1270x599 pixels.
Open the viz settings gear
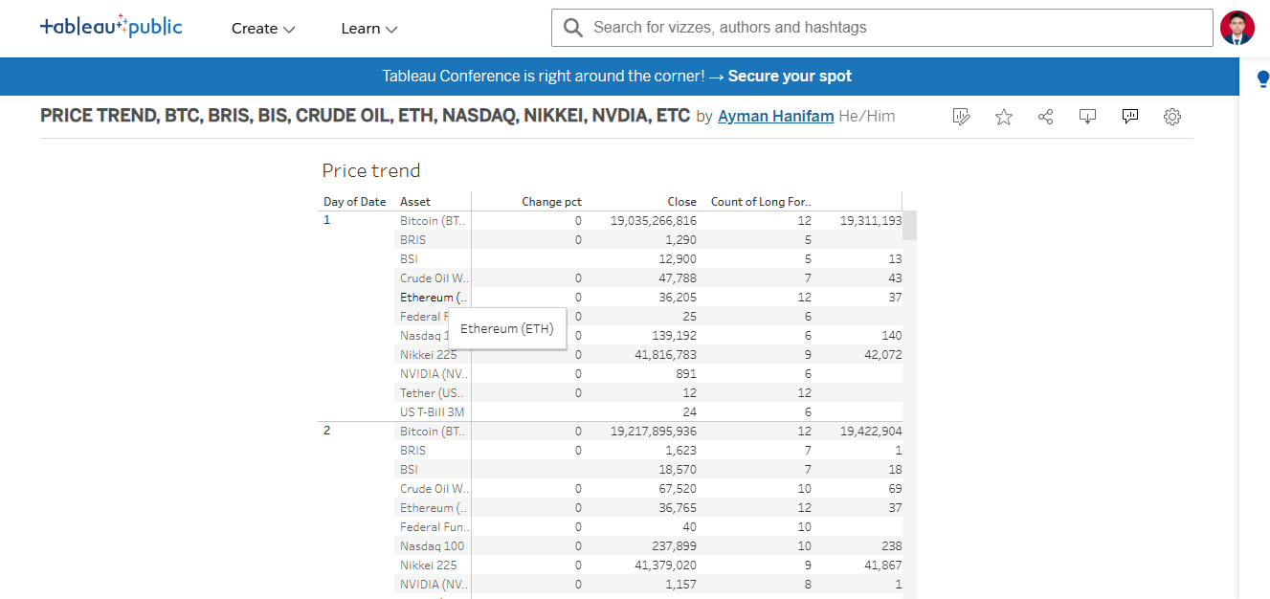1172,117
